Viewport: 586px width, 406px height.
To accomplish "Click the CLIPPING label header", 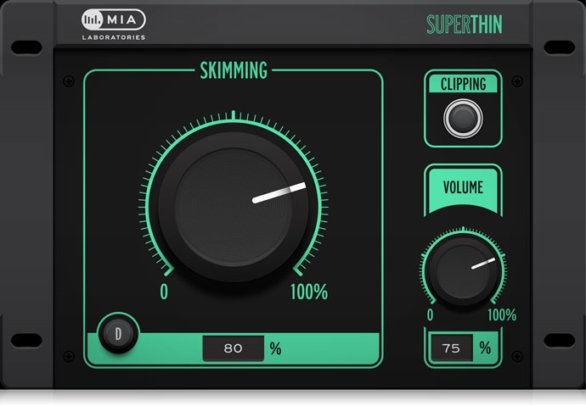I will 463,84.
